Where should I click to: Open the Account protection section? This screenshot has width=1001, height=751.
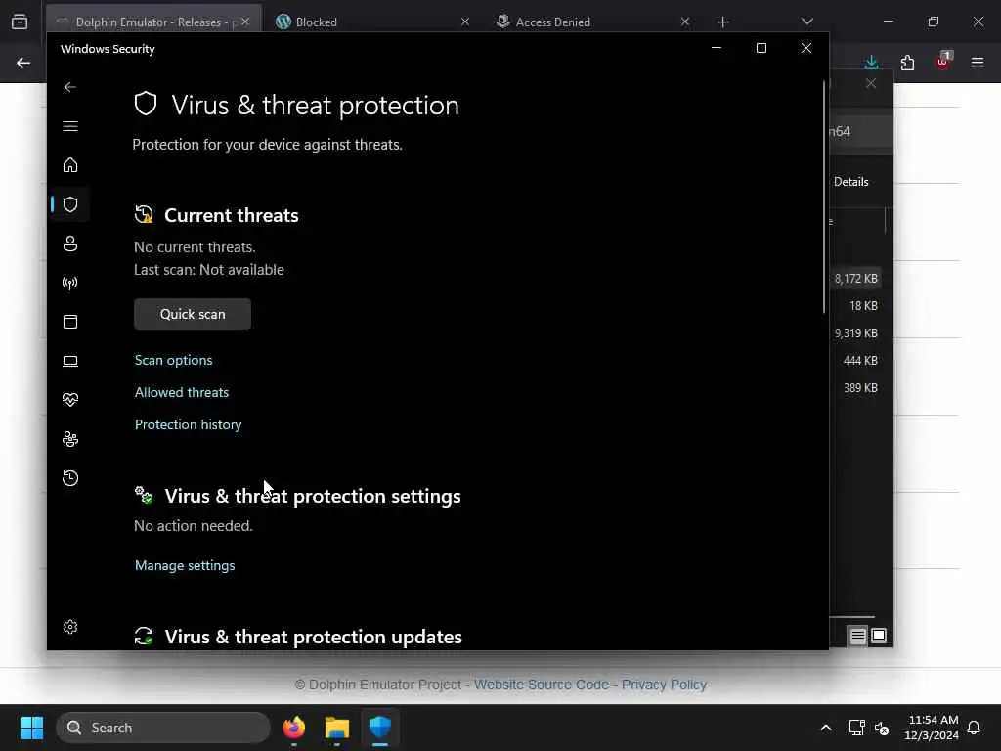click(70, 243)
